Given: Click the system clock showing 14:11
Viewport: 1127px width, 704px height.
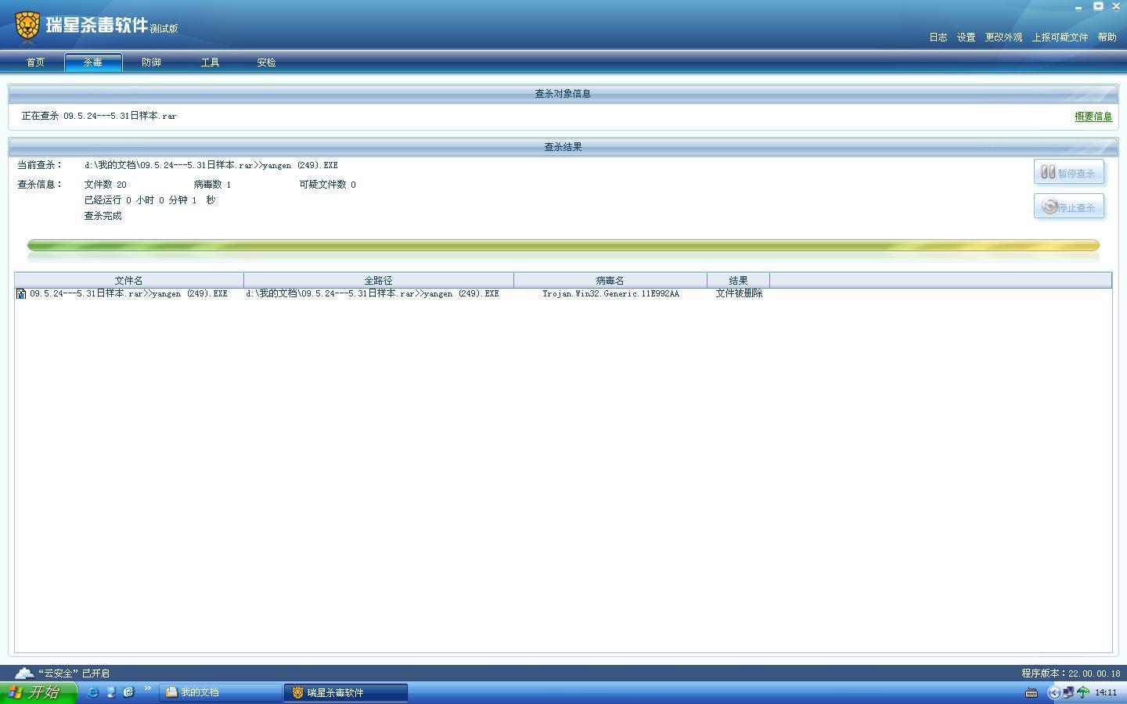Looking at the screenshot, I should coord(1106,692).
